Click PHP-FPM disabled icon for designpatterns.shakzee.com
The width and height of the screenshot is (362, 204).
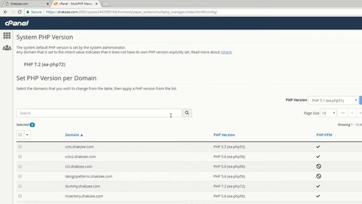coord(318,176)
